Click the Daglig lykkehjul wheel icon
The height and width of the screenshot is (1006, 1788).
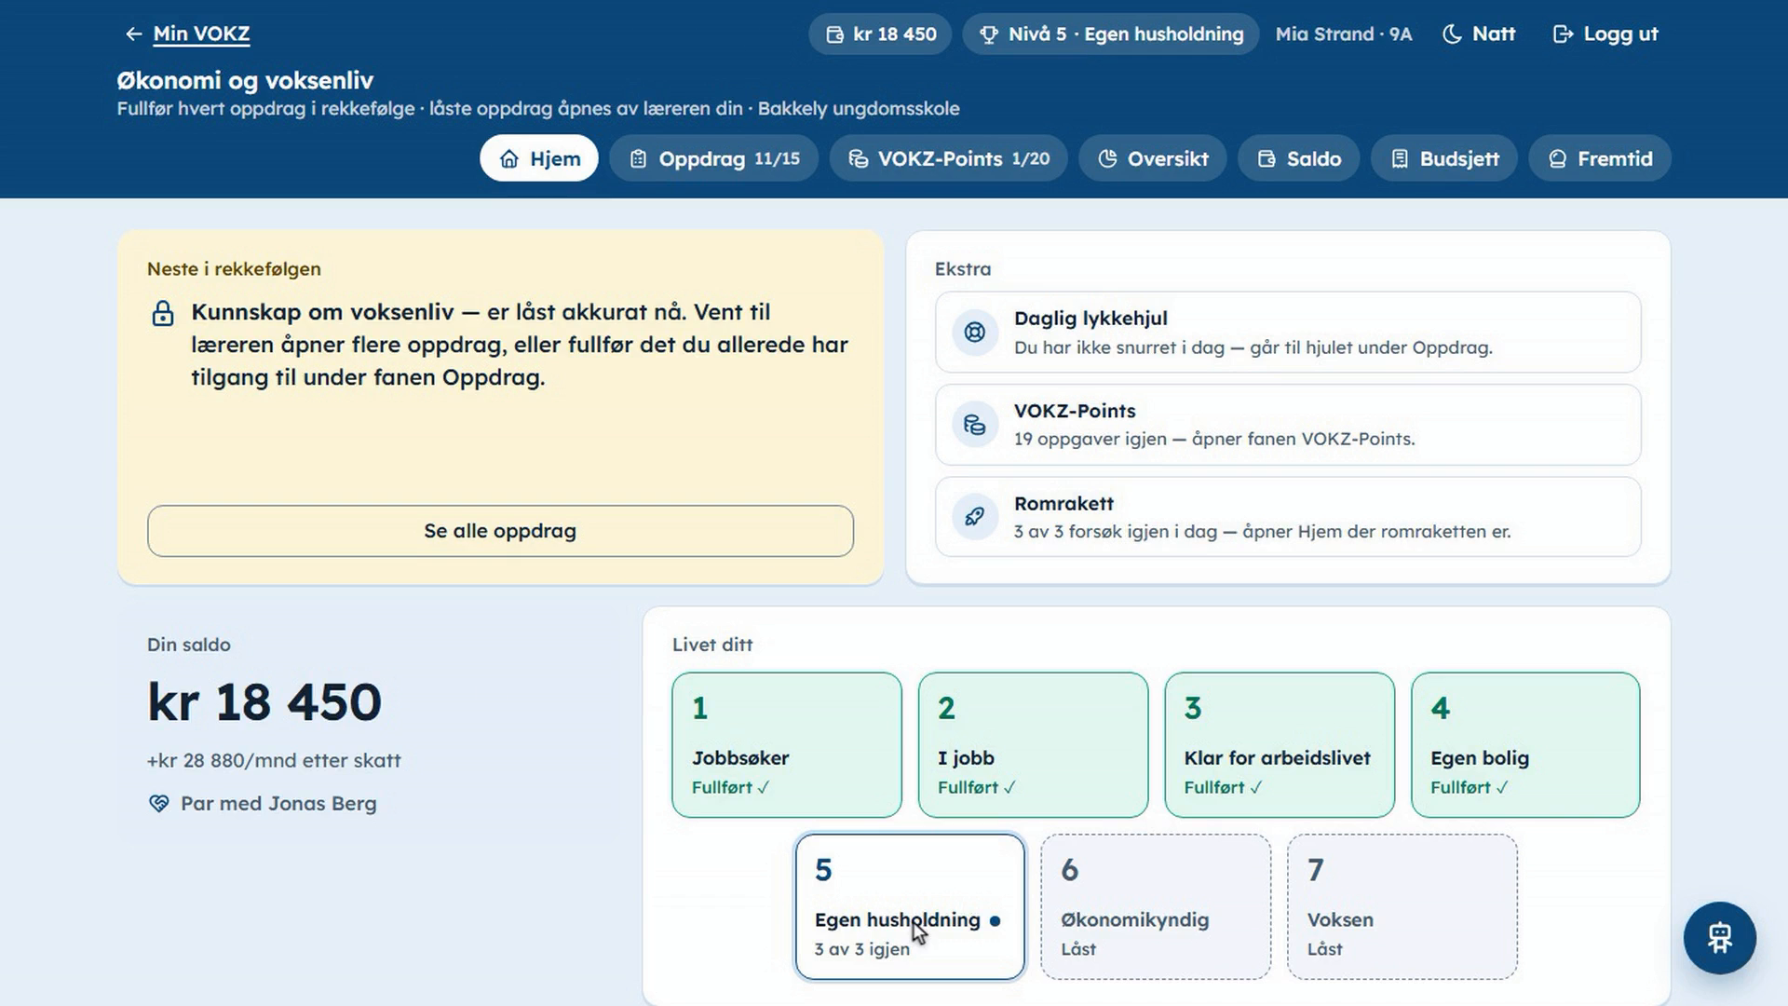(x=975, y=333)
